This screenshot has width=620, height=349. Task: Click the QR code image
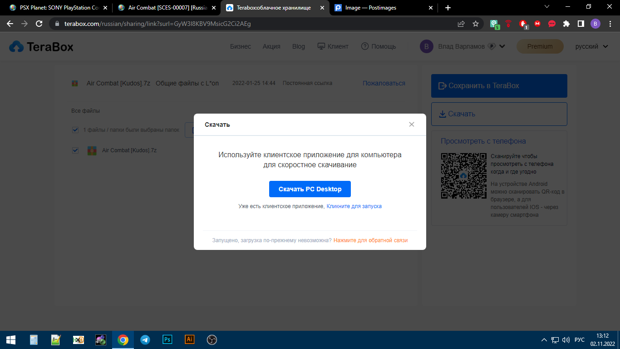tap(464, 176)
